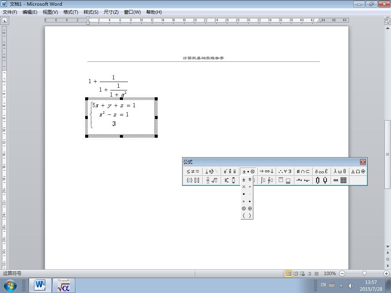
Task: Open the embellishments palette in formula toolbar
Action: click(229, 171)
